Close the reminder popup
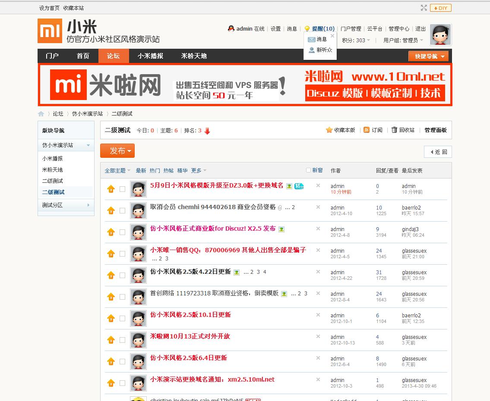This screenshot has width=490, height=401. point(332,36)
